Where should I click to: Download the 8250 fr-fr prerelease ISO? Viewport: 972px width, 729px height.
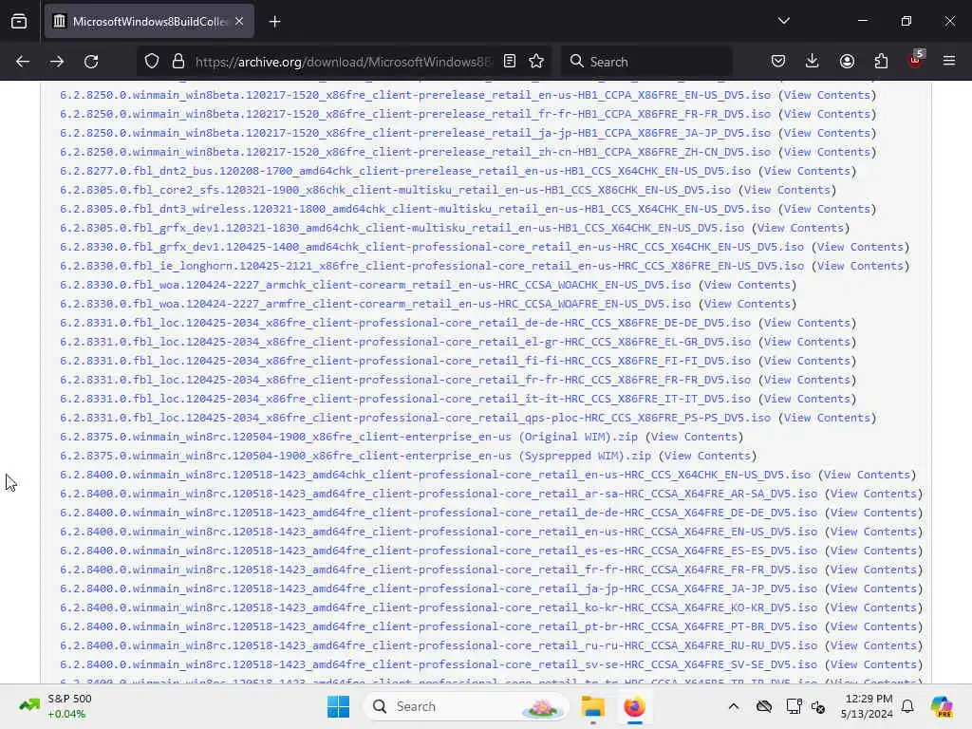(415, 114)
